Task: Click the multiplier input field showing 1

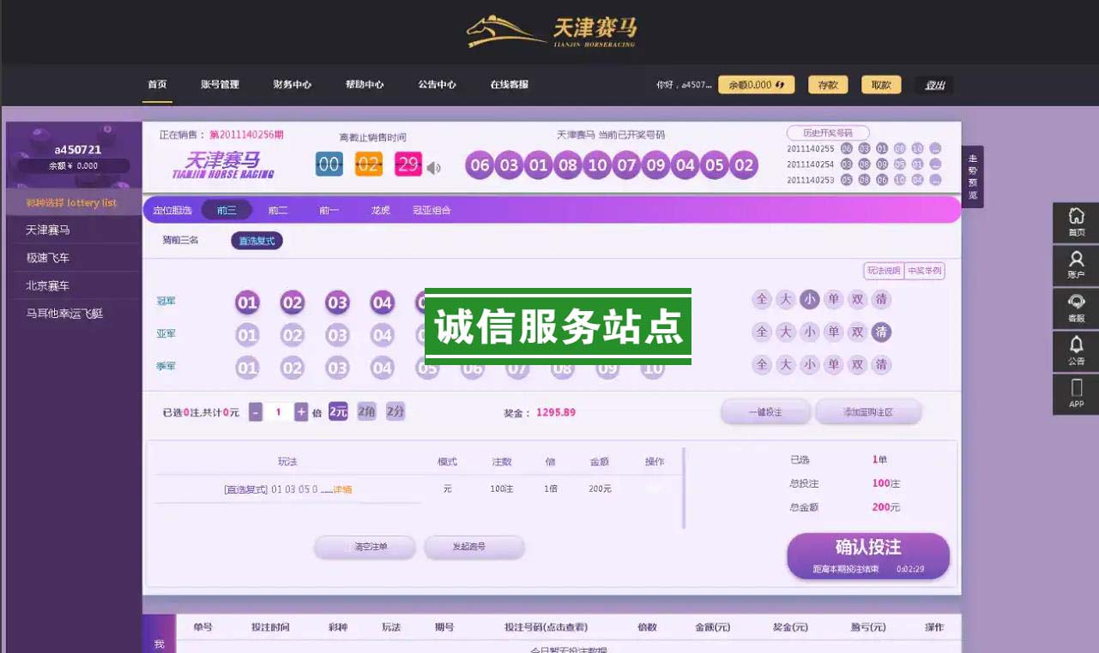Action: click(x=278, y=412)
